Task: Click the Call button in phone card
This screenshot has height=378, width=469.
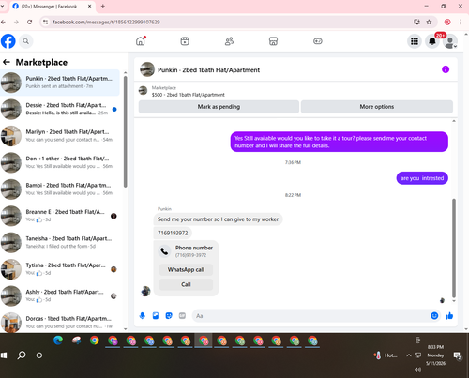Action: coord(186,284)
